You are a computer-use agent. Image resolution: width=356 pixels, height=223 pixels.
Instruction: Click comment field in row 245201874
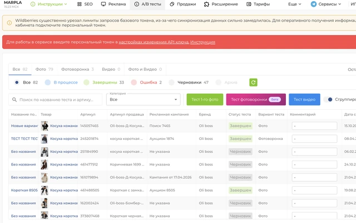click(x=314, y=139)
